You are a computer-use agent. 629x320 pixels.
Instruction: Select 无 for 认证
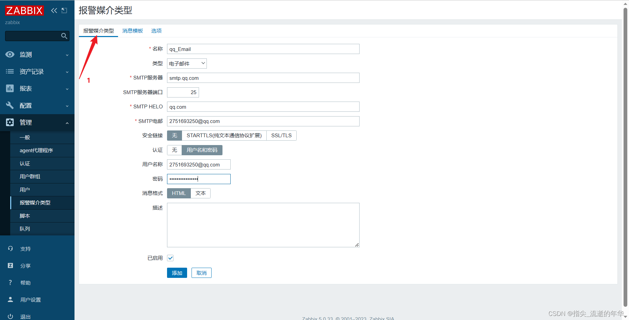[x=175, y=150]
